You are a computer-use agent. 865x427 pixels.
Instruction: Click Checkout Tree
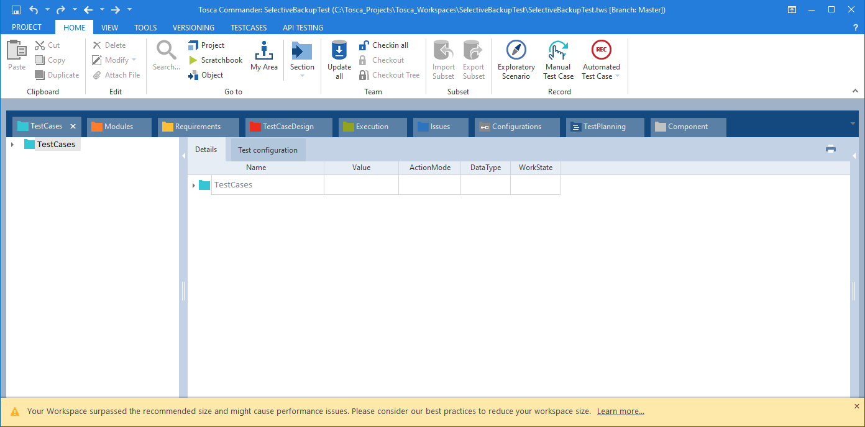[390, 75]
